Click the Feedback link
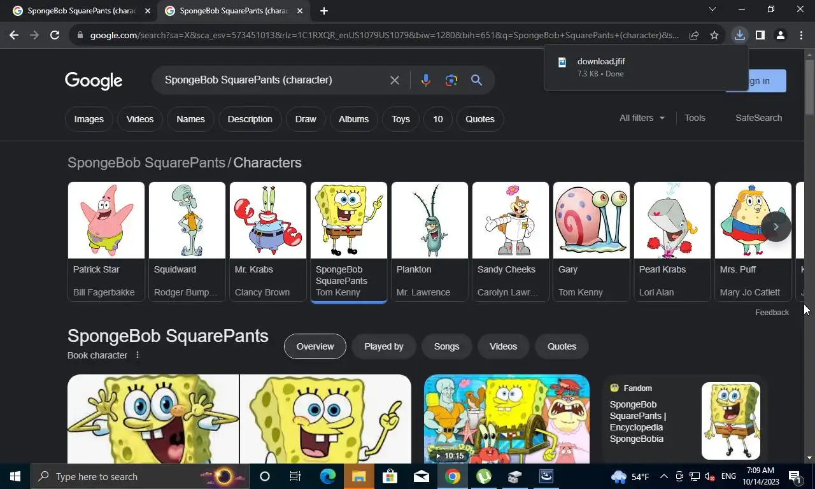Image resolution: width=815 pixels, height=489 pixels. (x=772, y=312)
